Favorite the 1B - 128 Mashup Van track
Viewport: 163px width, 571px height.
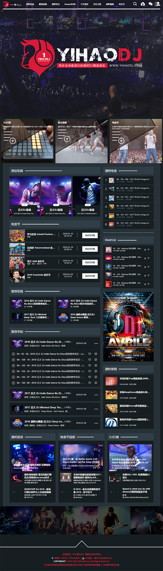point(148,249)
